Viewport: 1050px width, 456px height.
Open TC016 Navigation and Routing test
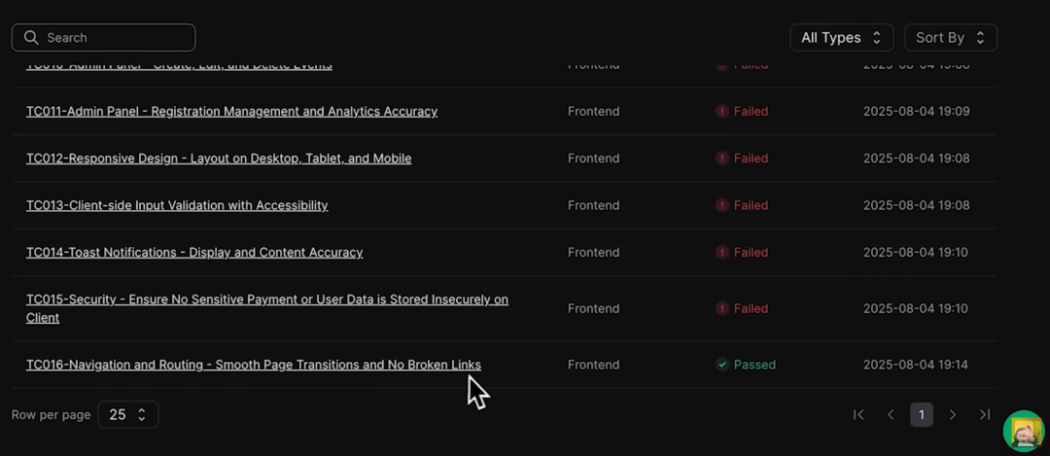coord(253,365)
